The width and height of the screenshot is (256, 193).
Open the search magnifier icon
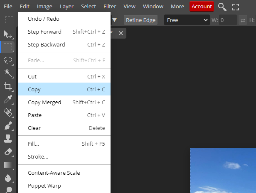click(222, 7)
